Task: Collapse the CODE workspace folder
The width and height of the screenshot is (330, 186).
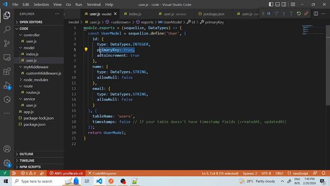Action: 39,28
